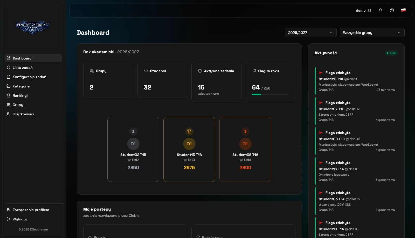Open the Student02 T1B second-place card
Viewport: 415px width, 238px height.
click(x=133, y=149)
